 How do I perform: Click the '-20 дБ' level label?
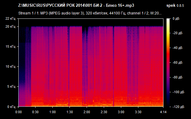click(178, 33)
